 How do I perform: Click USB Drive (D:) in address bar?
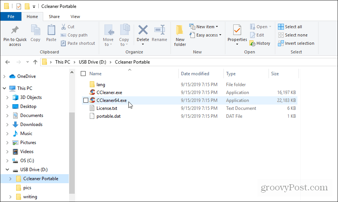tap(92, 62)
